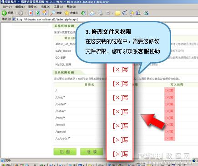Open the 工具(T) menu
This screenshot has width=198, height=166.
tap(58, 7)
